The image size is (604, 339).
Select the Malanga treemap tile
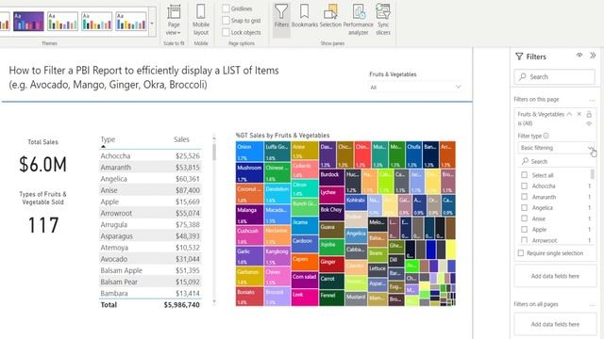click(249, 215)
